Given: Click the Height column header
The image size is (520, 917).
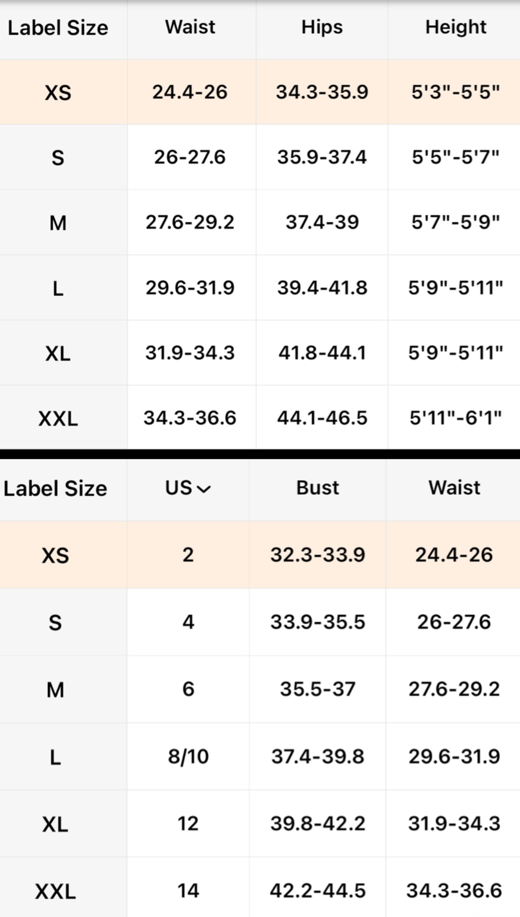Looking at the screenshot, I should (455, 27).
